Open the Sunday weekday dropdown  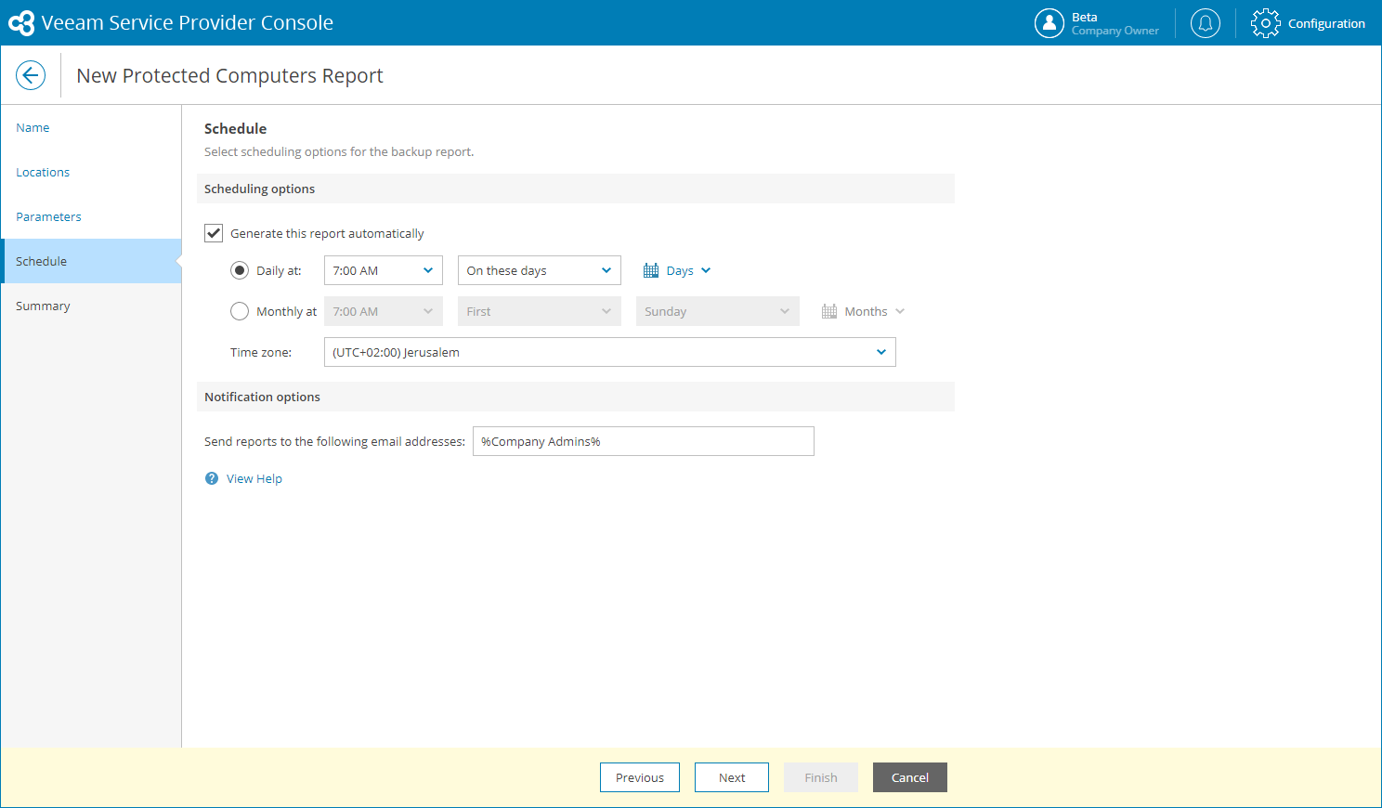(x=718, y=311)
